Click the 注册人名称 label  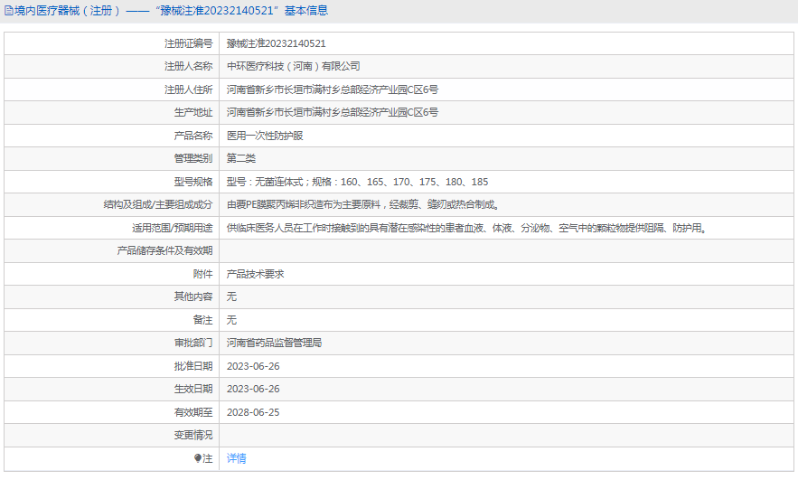[x=188, y=66]
